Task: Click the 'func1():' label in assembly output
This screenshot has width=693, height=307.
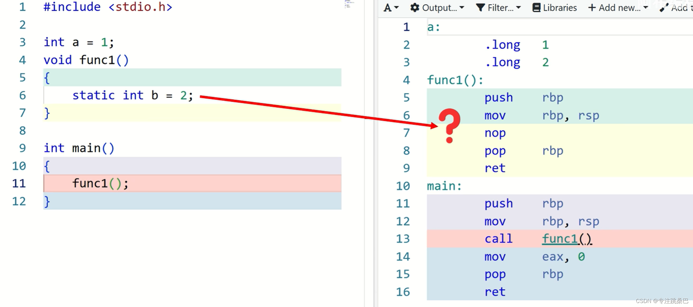Action: click(x=455, y=80)
